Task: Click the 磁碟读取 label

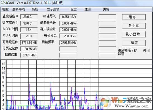Action: [x=11, y=55]
